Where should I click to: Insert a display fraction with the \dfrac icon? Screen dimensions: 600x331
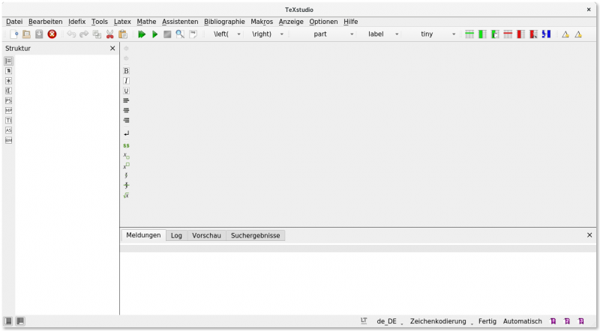point(126,186)
